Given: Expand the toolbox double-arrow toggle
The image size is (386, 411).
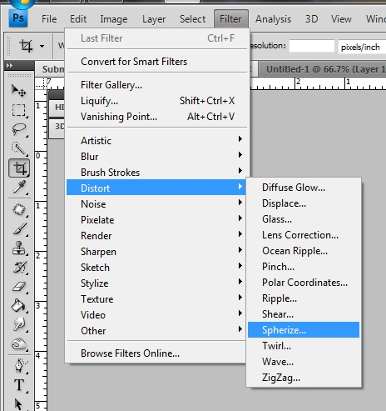Looking at the screenshot, I should click(x=9, y=66).
